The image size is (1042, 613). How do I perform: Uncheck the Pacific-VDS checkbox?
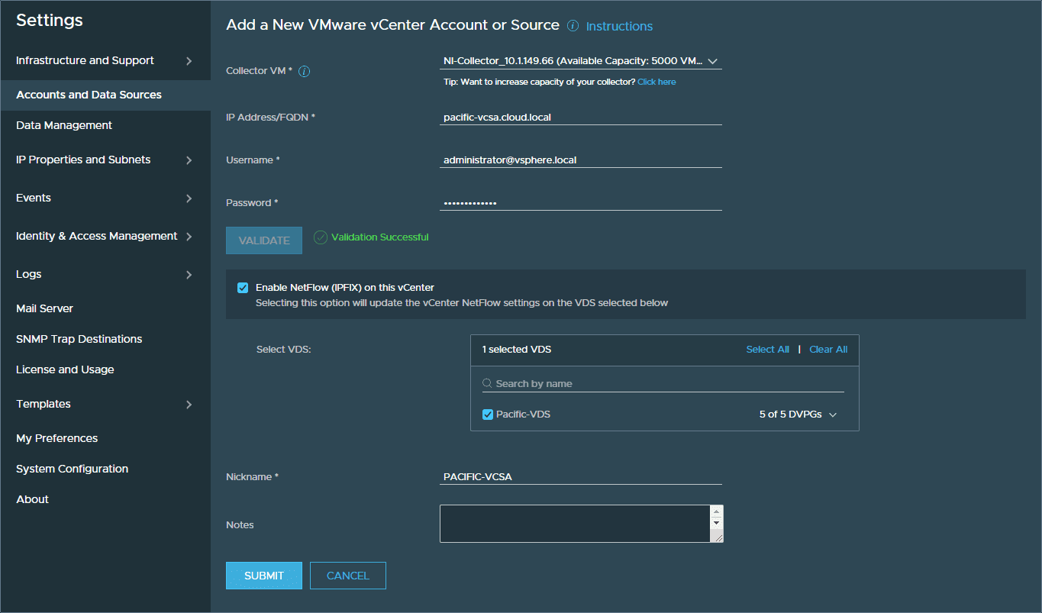487,415
